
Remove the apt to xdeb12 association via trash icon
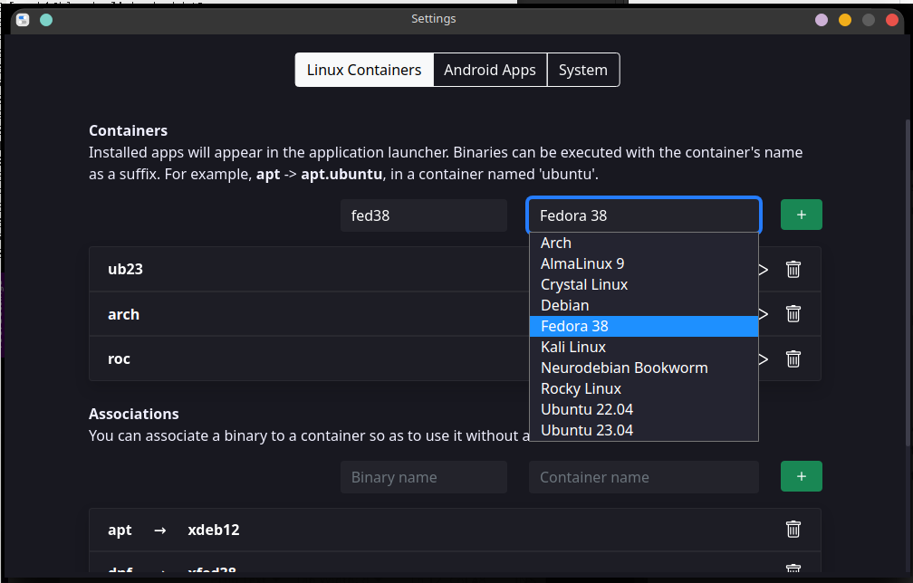793,530
